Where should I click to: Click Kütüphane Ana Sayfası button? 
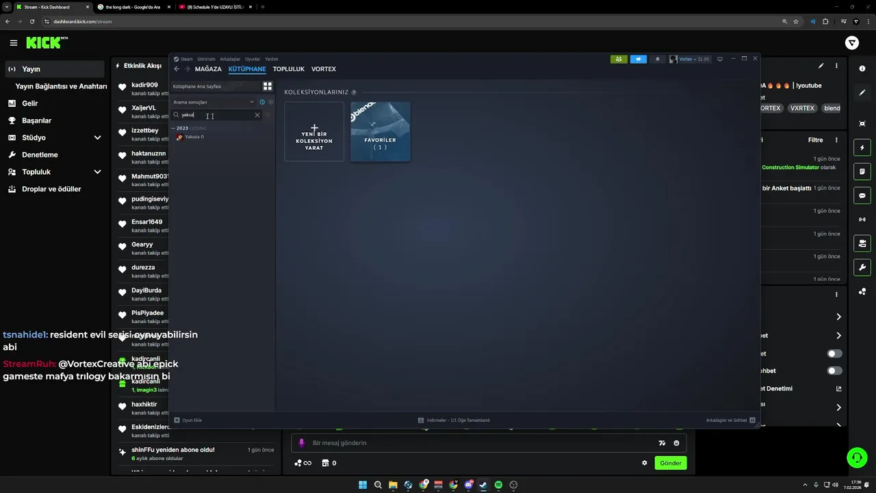click(x=214, y=86)
